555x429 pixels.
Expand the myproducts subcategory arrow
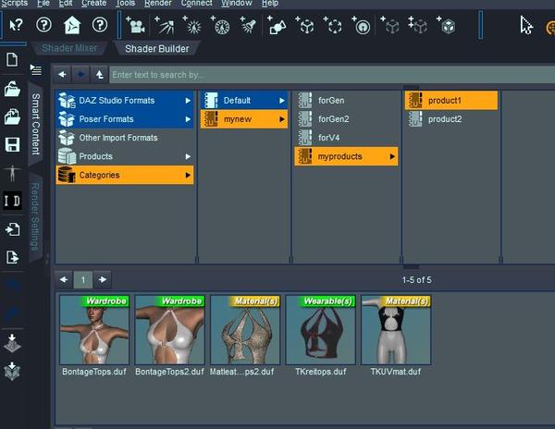392,156
